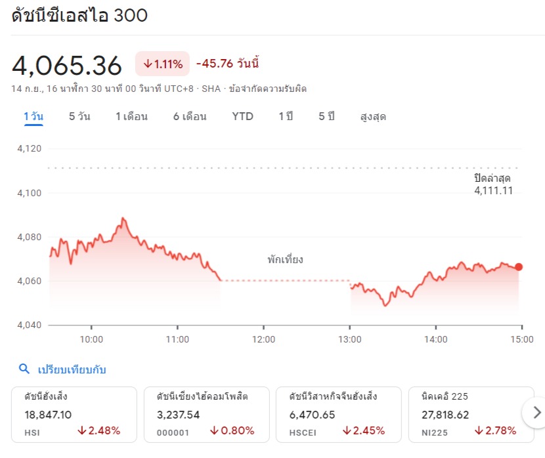
Task: Switch to the 5 วัน tab
Action: [79, 117]
